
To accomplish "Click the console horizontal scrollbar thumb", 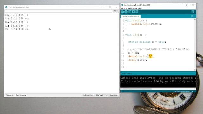I will 137,89.
